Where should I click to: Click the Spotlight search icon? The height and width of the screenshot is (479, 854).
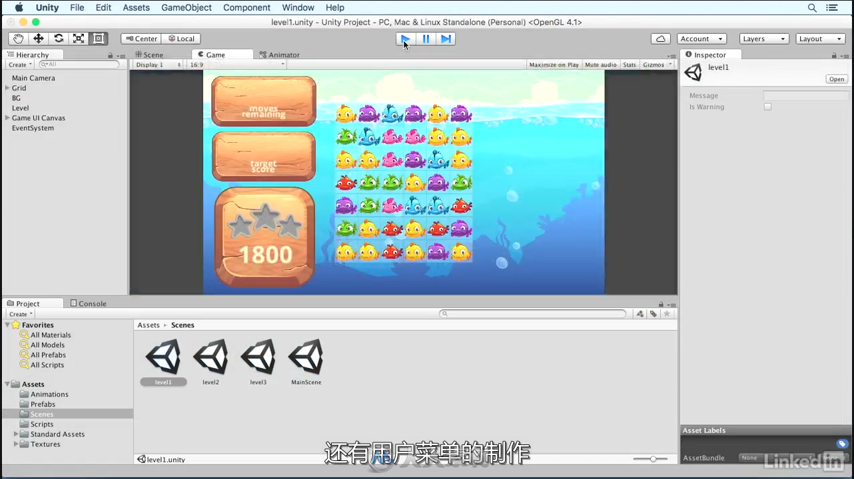coord(812,7)
